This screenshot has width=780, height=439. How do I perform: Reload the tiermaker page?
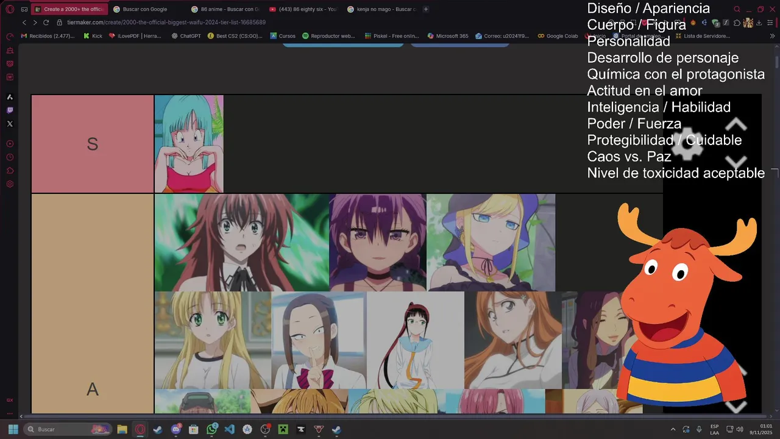[46, 23]
